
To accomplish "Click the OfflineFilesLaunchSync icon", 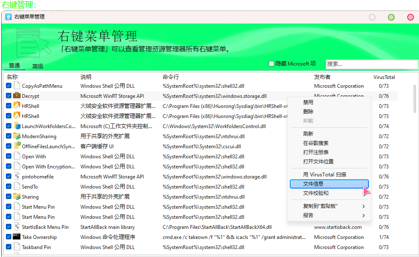I will pos(17,146).
